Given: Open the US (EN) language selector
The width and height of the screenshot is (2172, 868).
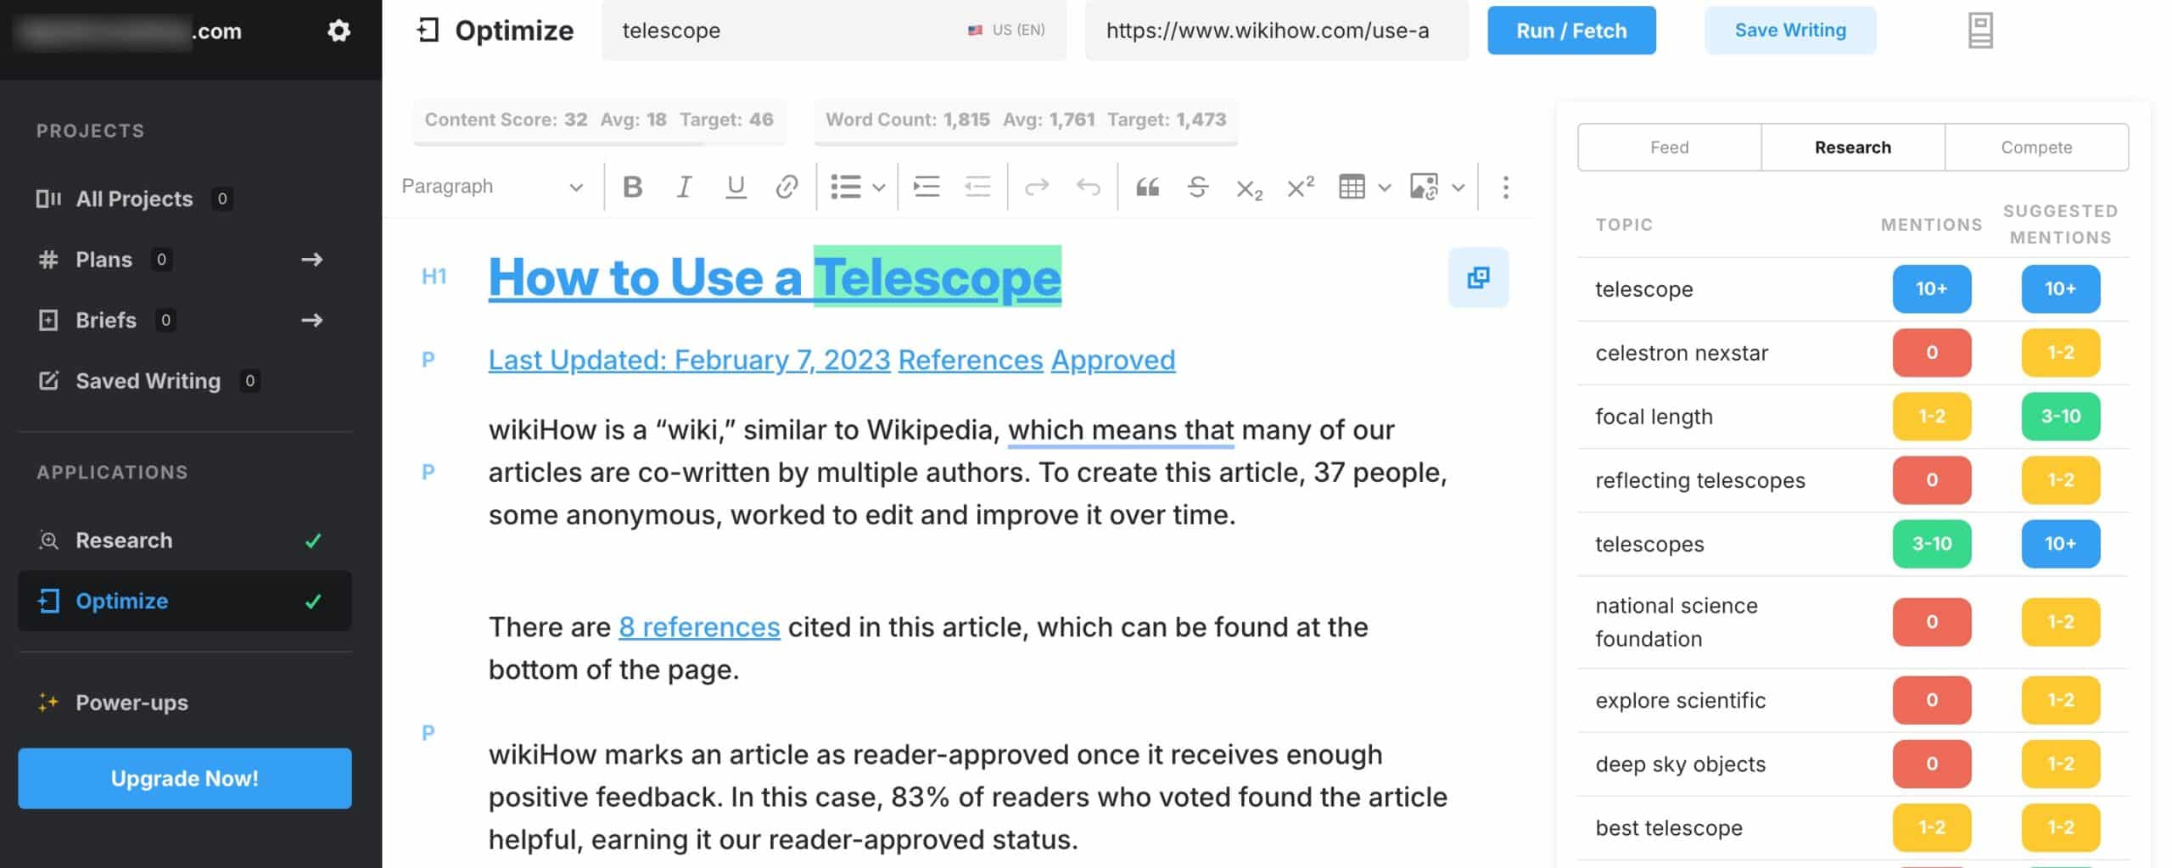Looking at the screenshot, I should click(x=1006, y=31).
